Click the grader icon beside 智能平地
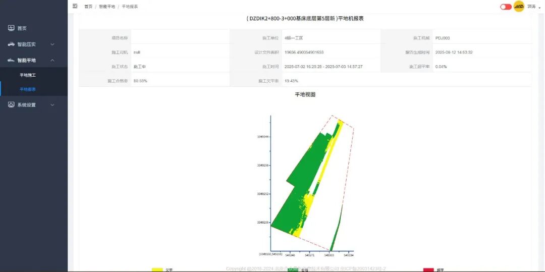Screen dimensions: 545x272 [x=11, y=60]
